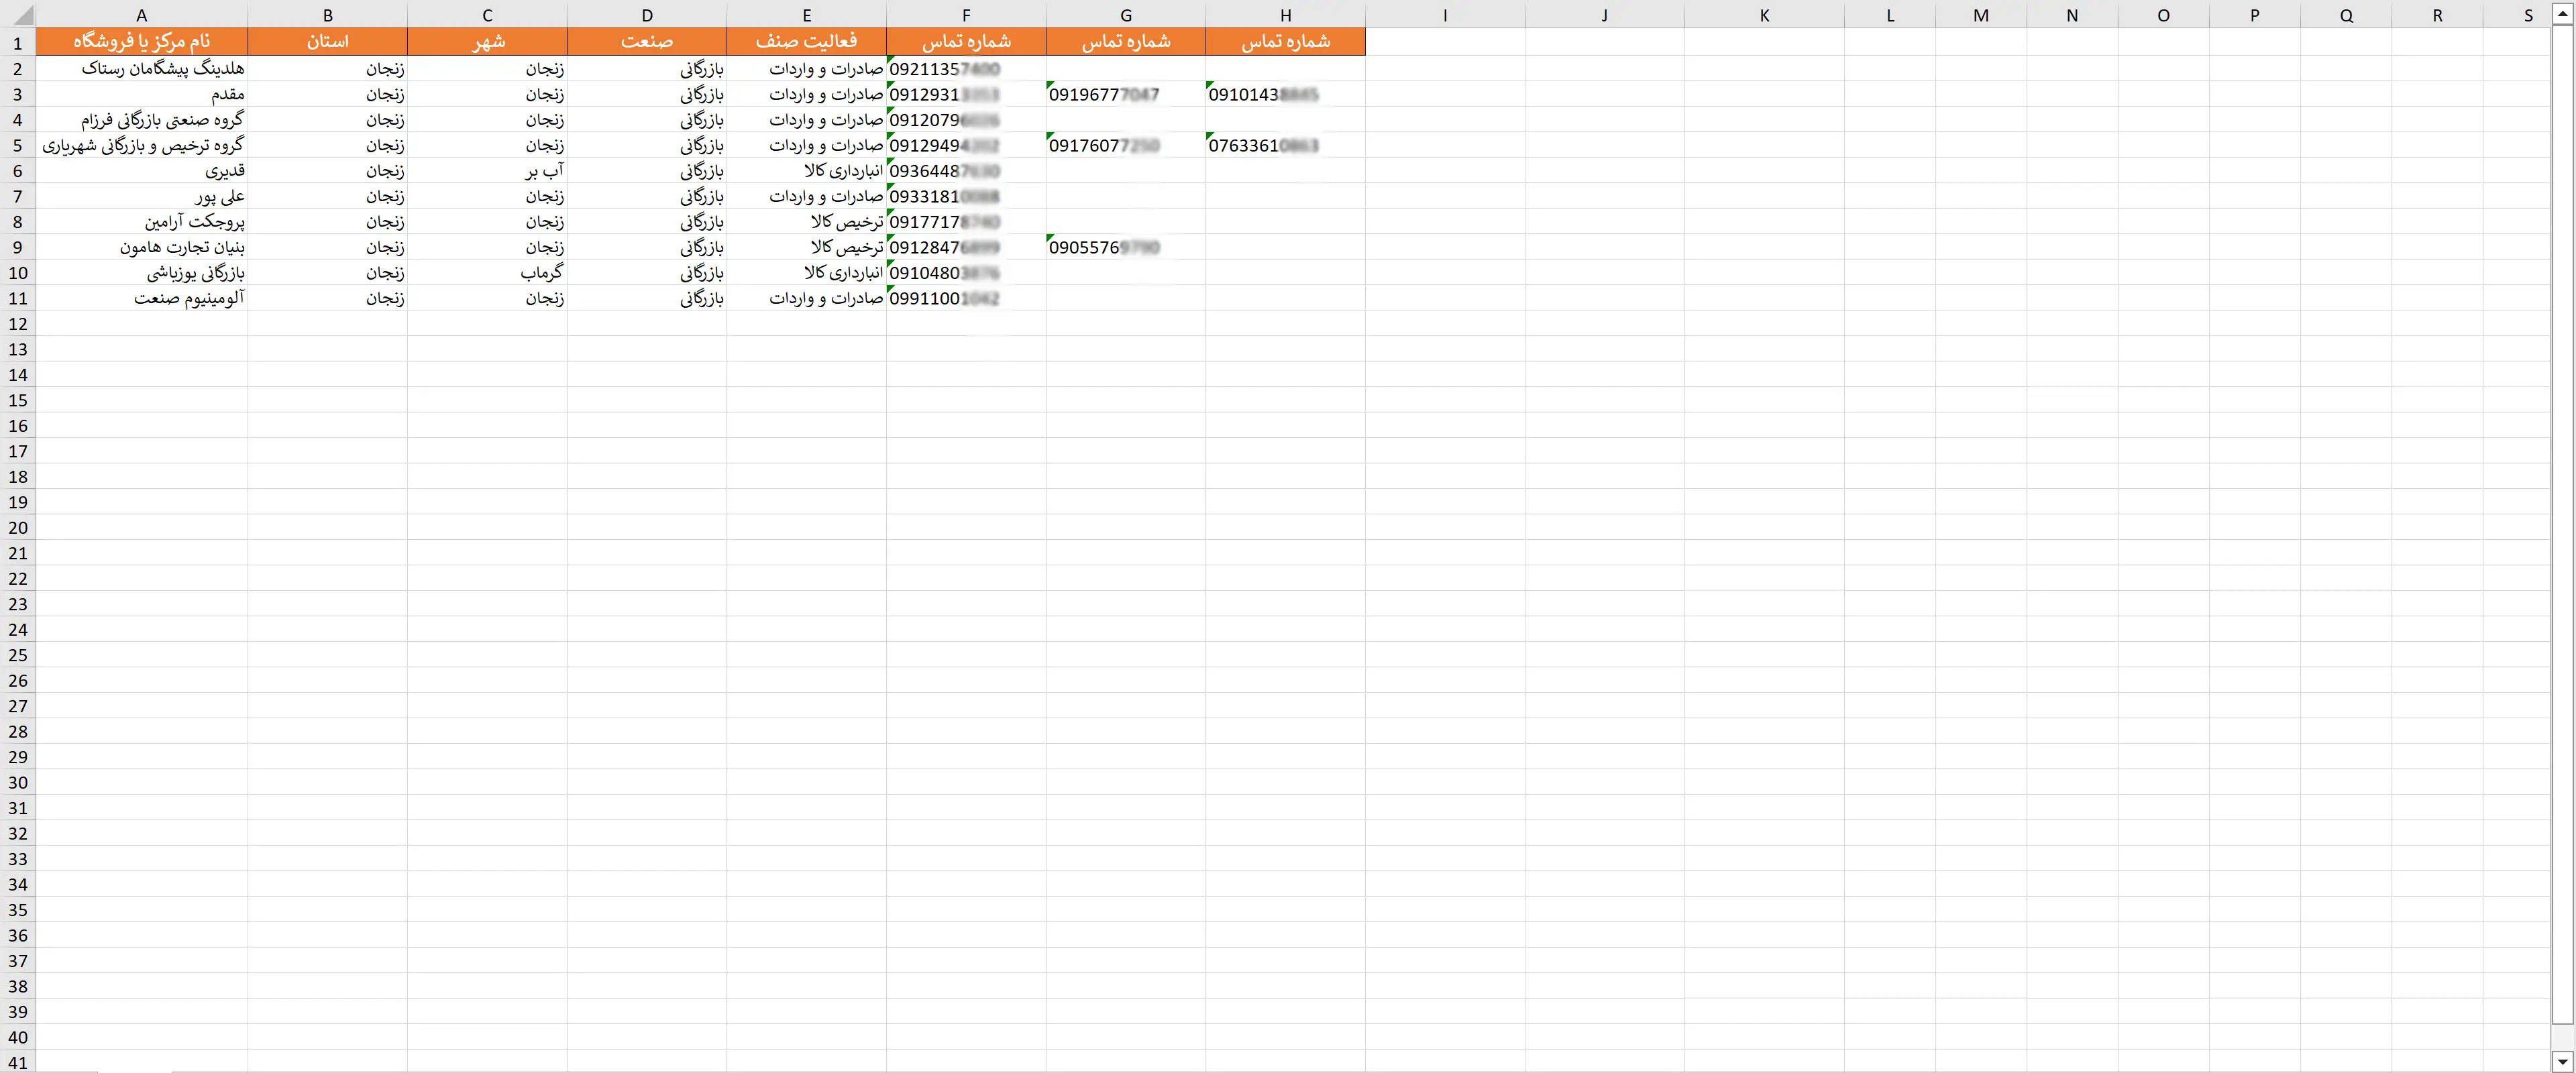Select phone cell starting 0917607

(1126, 145)
